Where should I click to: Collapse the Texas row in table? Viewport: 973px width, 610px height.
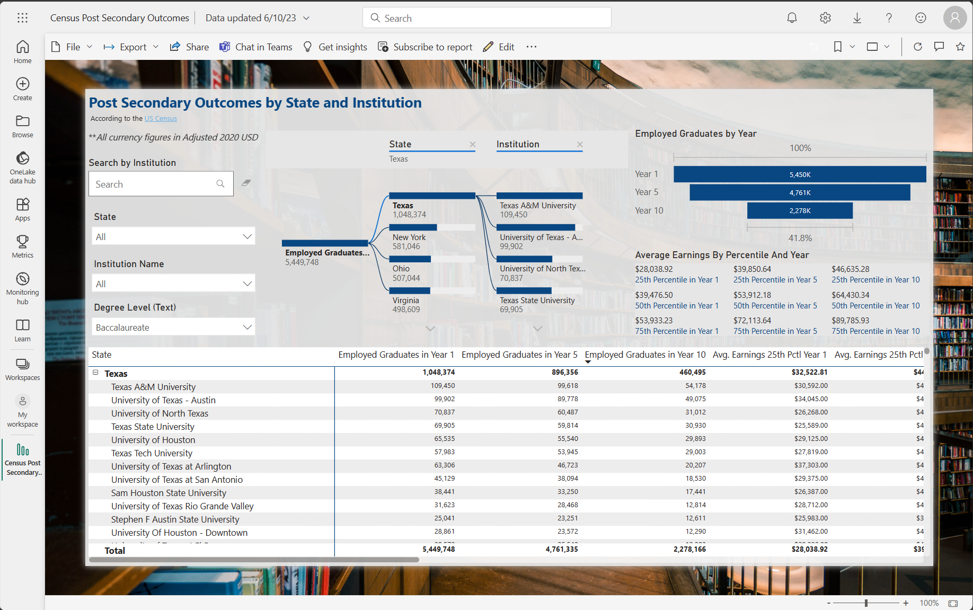[x=96, y=373]
